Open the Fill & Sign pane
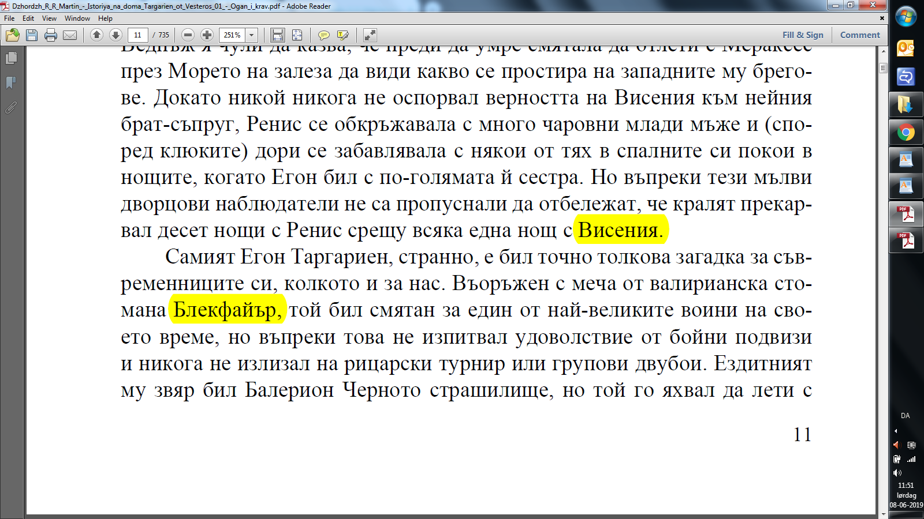924x519 pixels. click(x=803, y=35)
